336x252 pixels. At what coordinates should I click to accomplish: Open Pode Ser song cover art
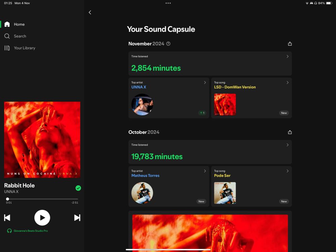pyautogui.click(x=225, y=193)
